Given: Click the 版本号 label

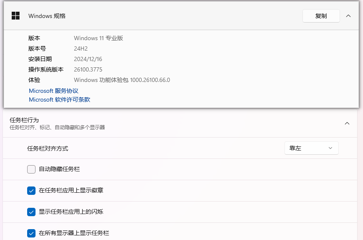Looking at the screenshot, I should click(37, 49).
